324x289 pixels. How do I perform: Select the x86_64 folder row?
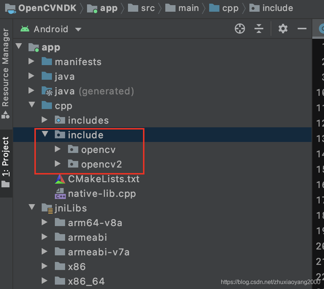coord(162,281)
